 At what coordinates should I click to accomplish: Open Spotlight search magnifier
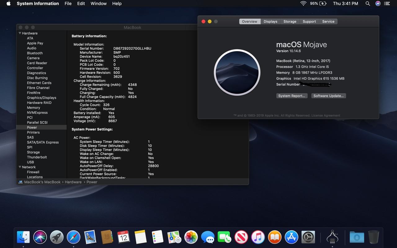coord(368,3)
